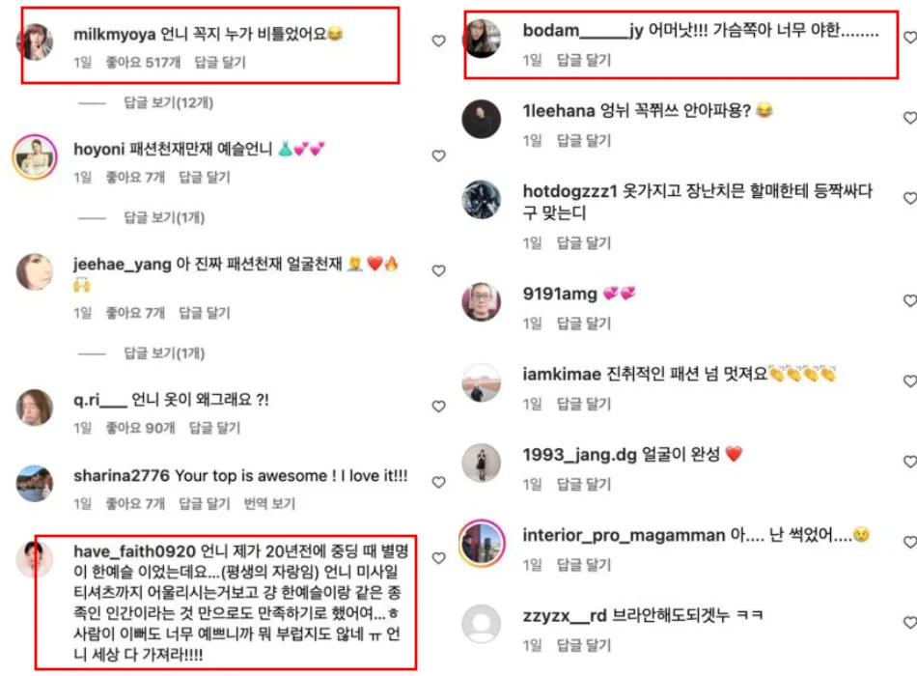Screen dimensions: 917x676
Task: View likes 좋아요 517개 on milkmyoya's comment
Action: click(x=143, y=62)
